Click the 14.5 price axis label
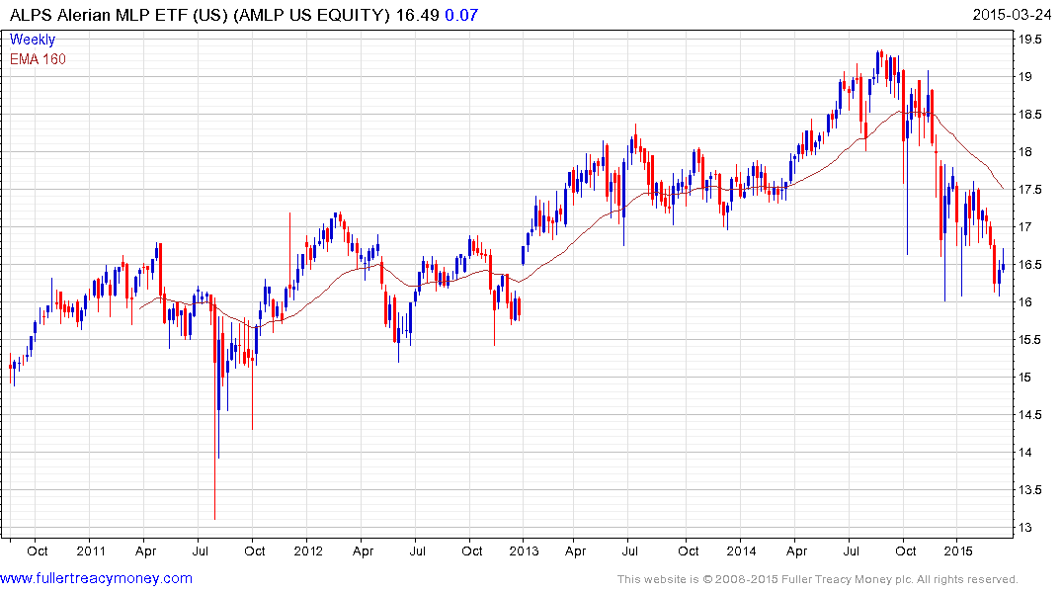This screenshot has height=593, width=1062. 1029,415
